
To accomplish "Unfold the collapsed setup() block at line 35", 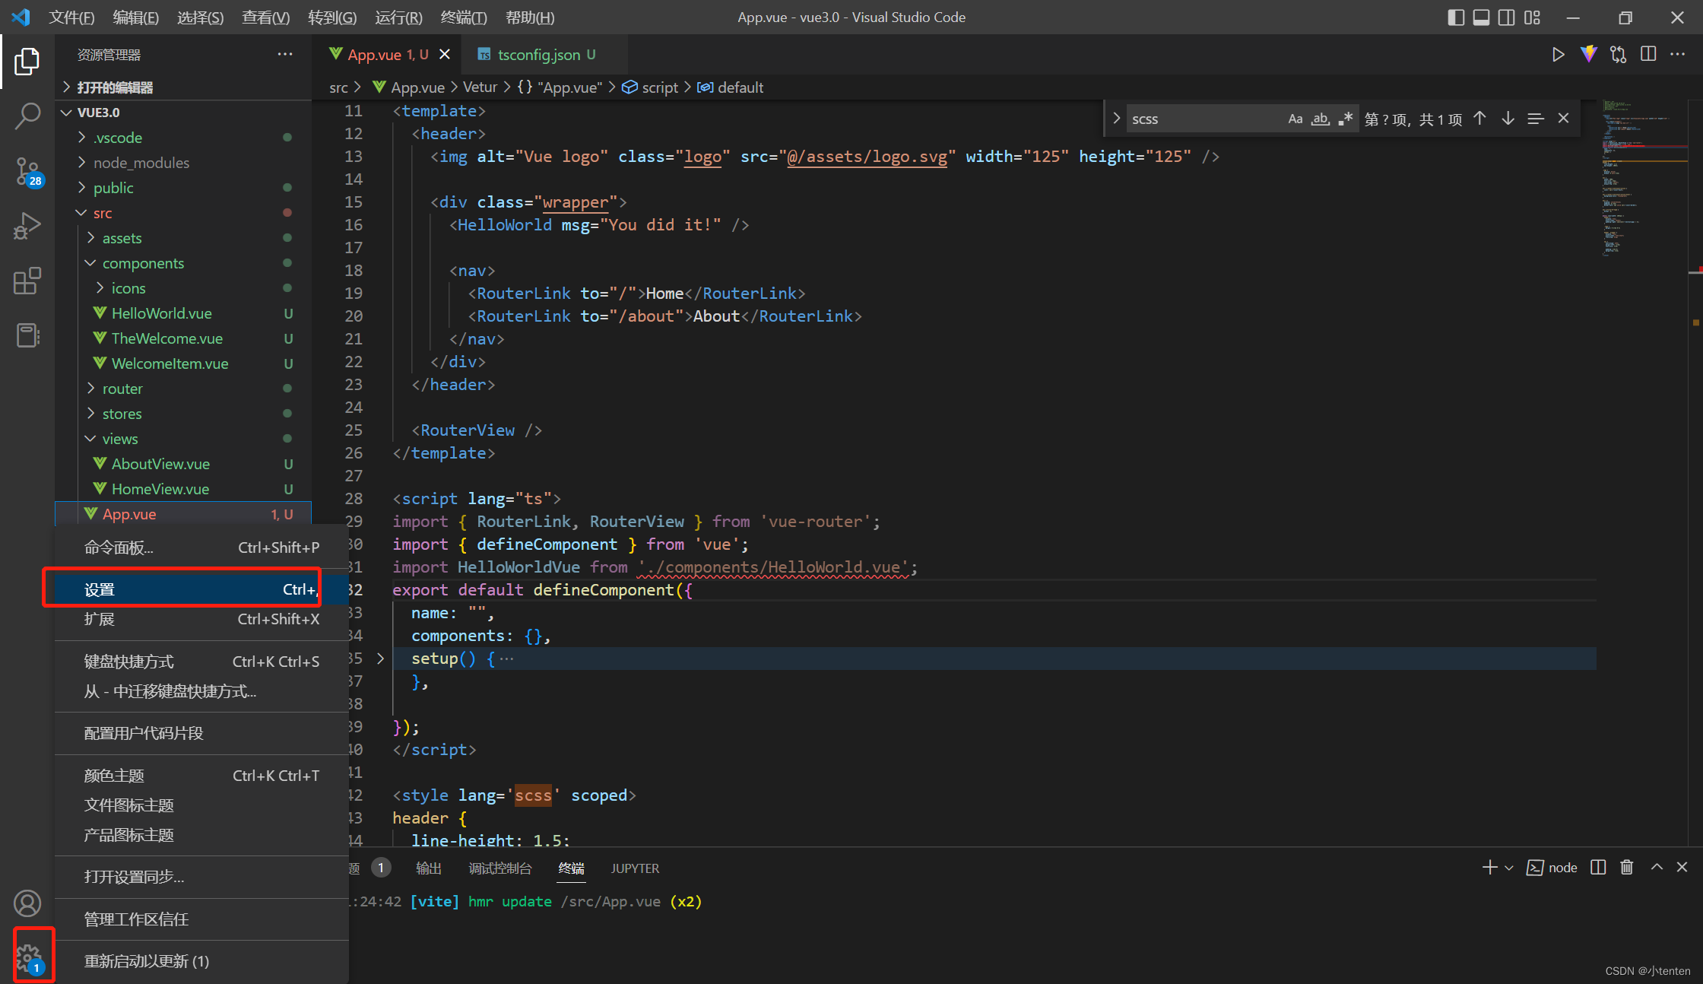I will [380, 659].
